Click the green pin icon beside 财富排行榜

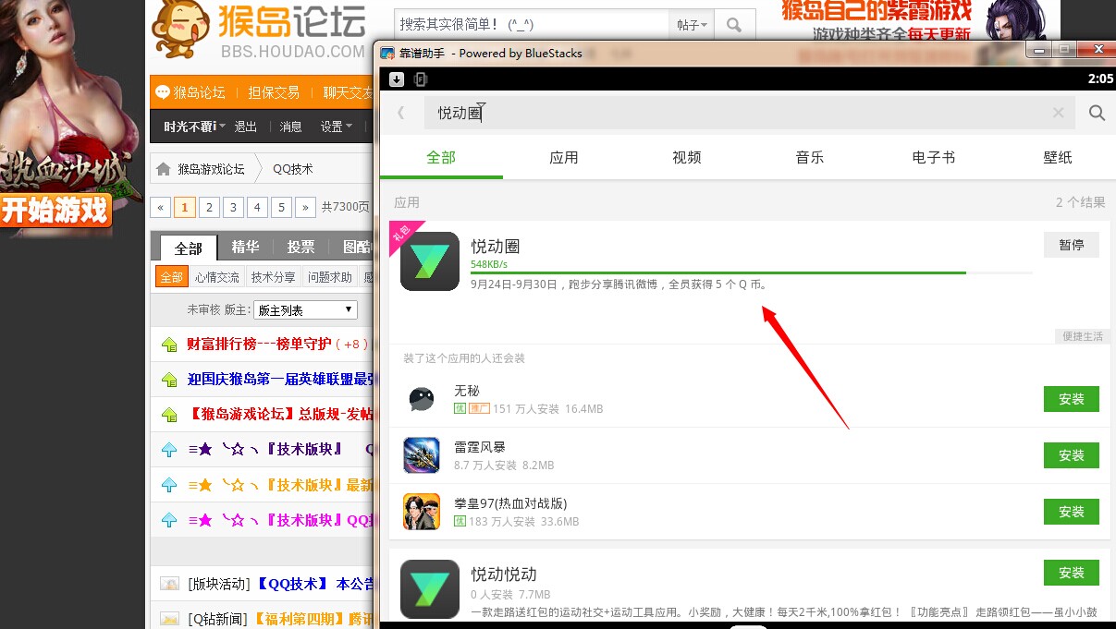pos(169,345)
